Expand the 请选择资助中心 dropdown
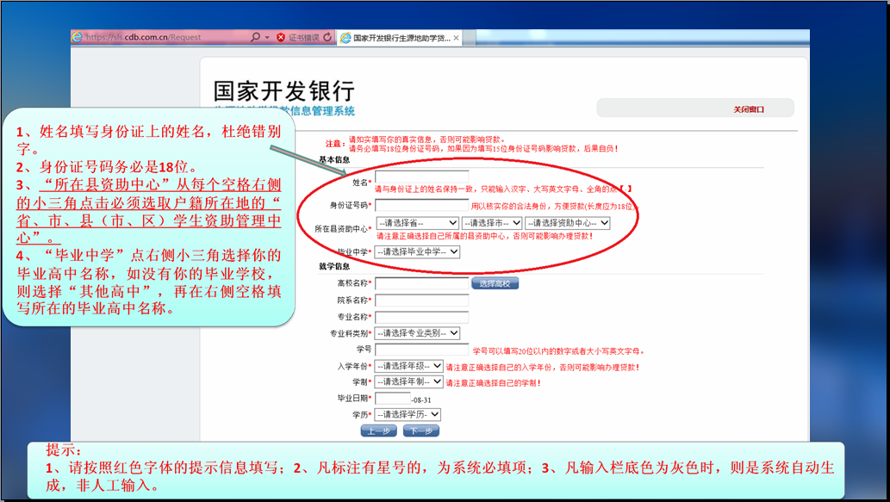The width and height of the screenshot is (890, 502). click(567, 223)
